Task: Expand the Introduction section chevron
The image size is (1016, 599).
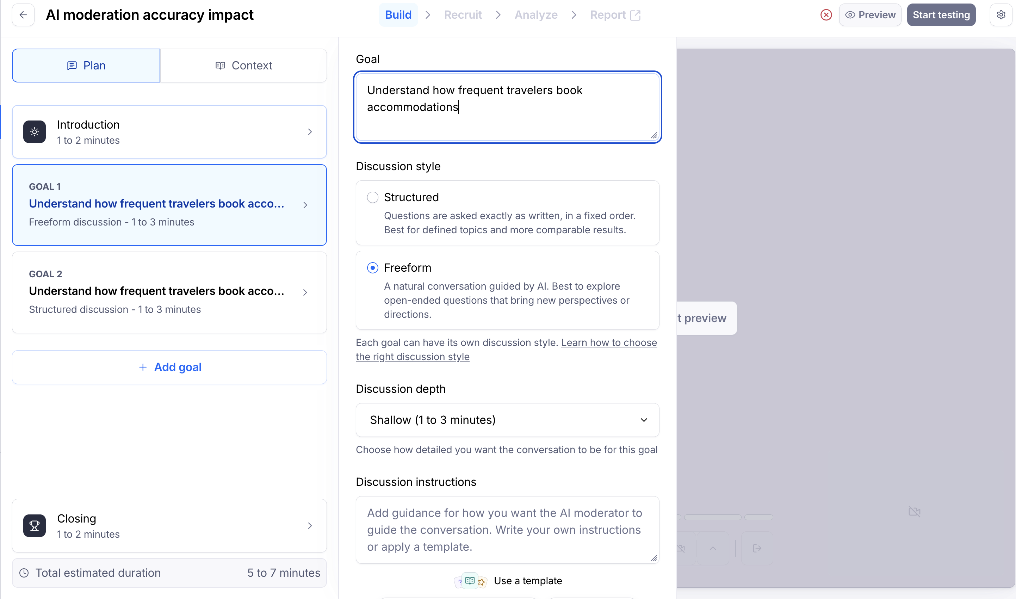Action: 310,131
